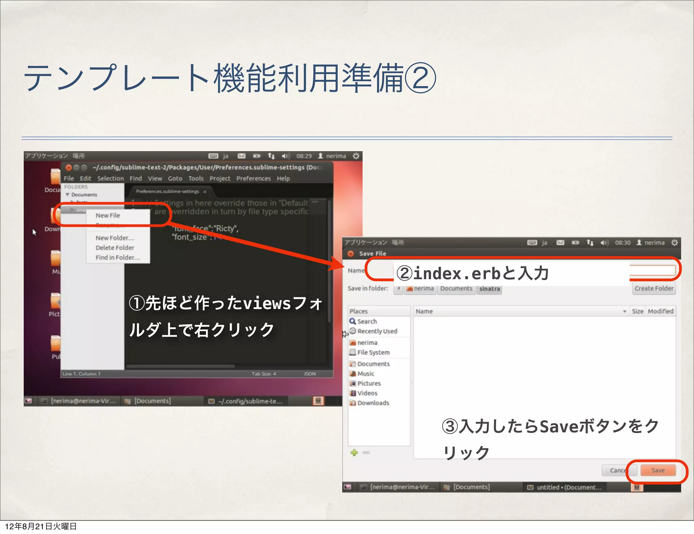Image resolution: width=694 pixels, height=534 pixels.
Task: Open the battery indicator in left top panel
Action: [x=257, y=156]
